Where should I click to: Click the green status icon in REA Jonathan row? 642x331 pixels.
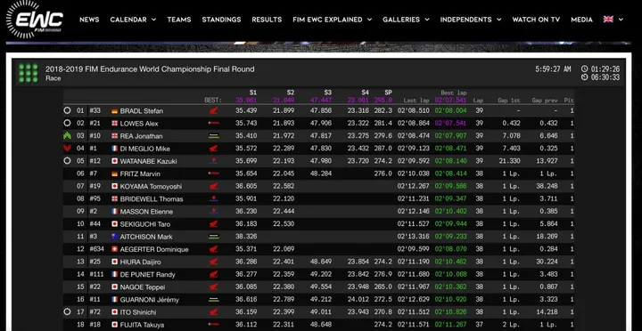[x=67, y=135]
